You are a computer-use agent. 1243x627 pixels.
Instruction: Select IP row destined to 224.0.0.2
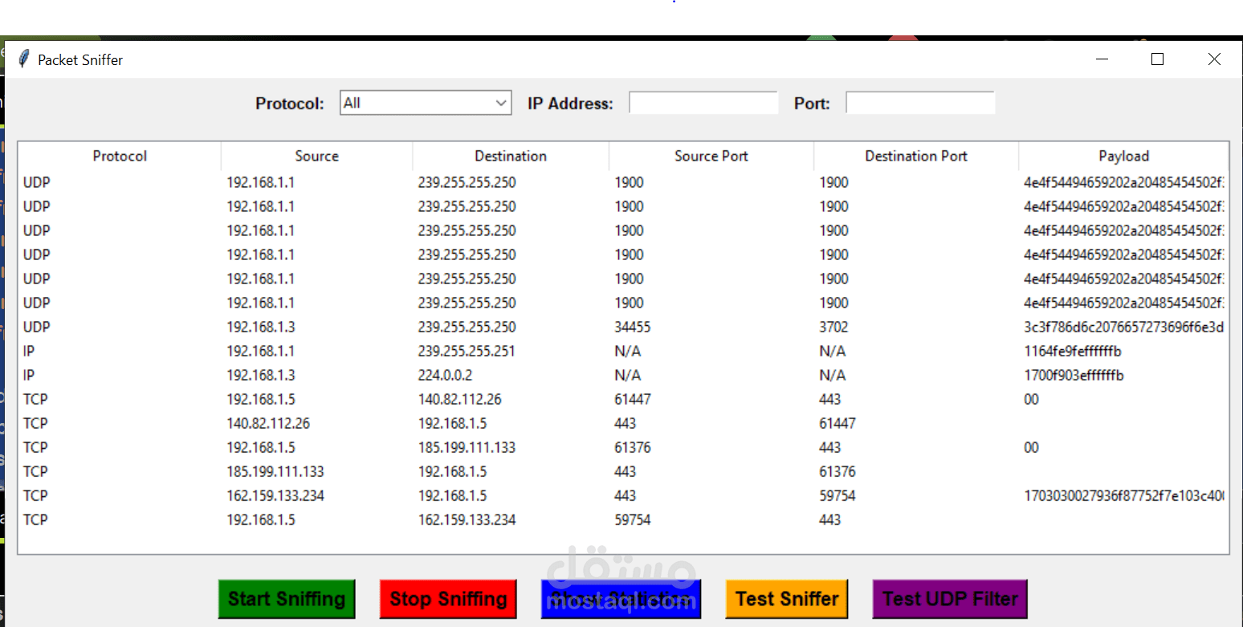pyautogui.click(x=623, y=375)
